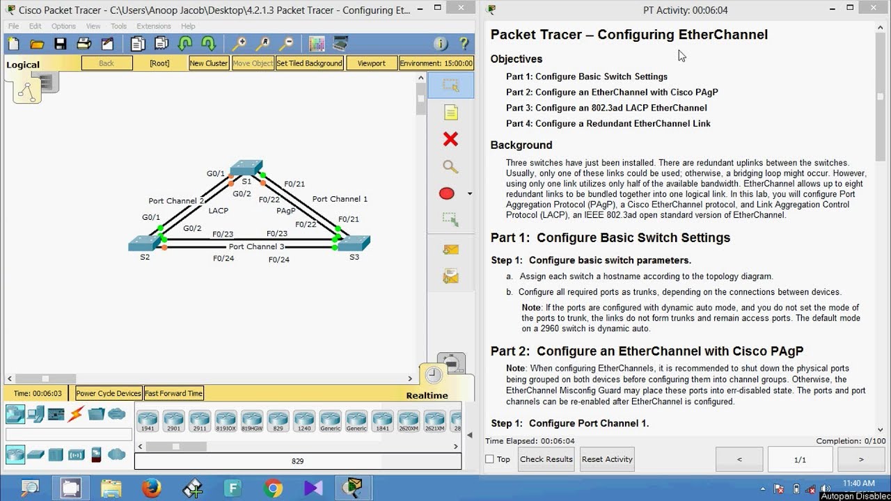
Task: Click the New file icon
Action: click(14, 44)
